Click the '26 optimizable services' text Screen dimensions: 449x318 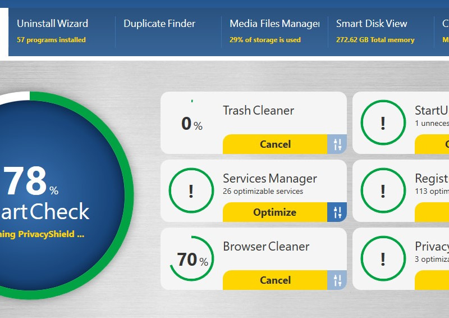(x=263, y=191)
